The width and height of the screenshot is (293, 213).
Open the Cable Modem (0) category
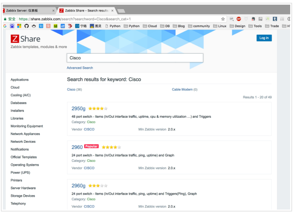pos(185,90)
